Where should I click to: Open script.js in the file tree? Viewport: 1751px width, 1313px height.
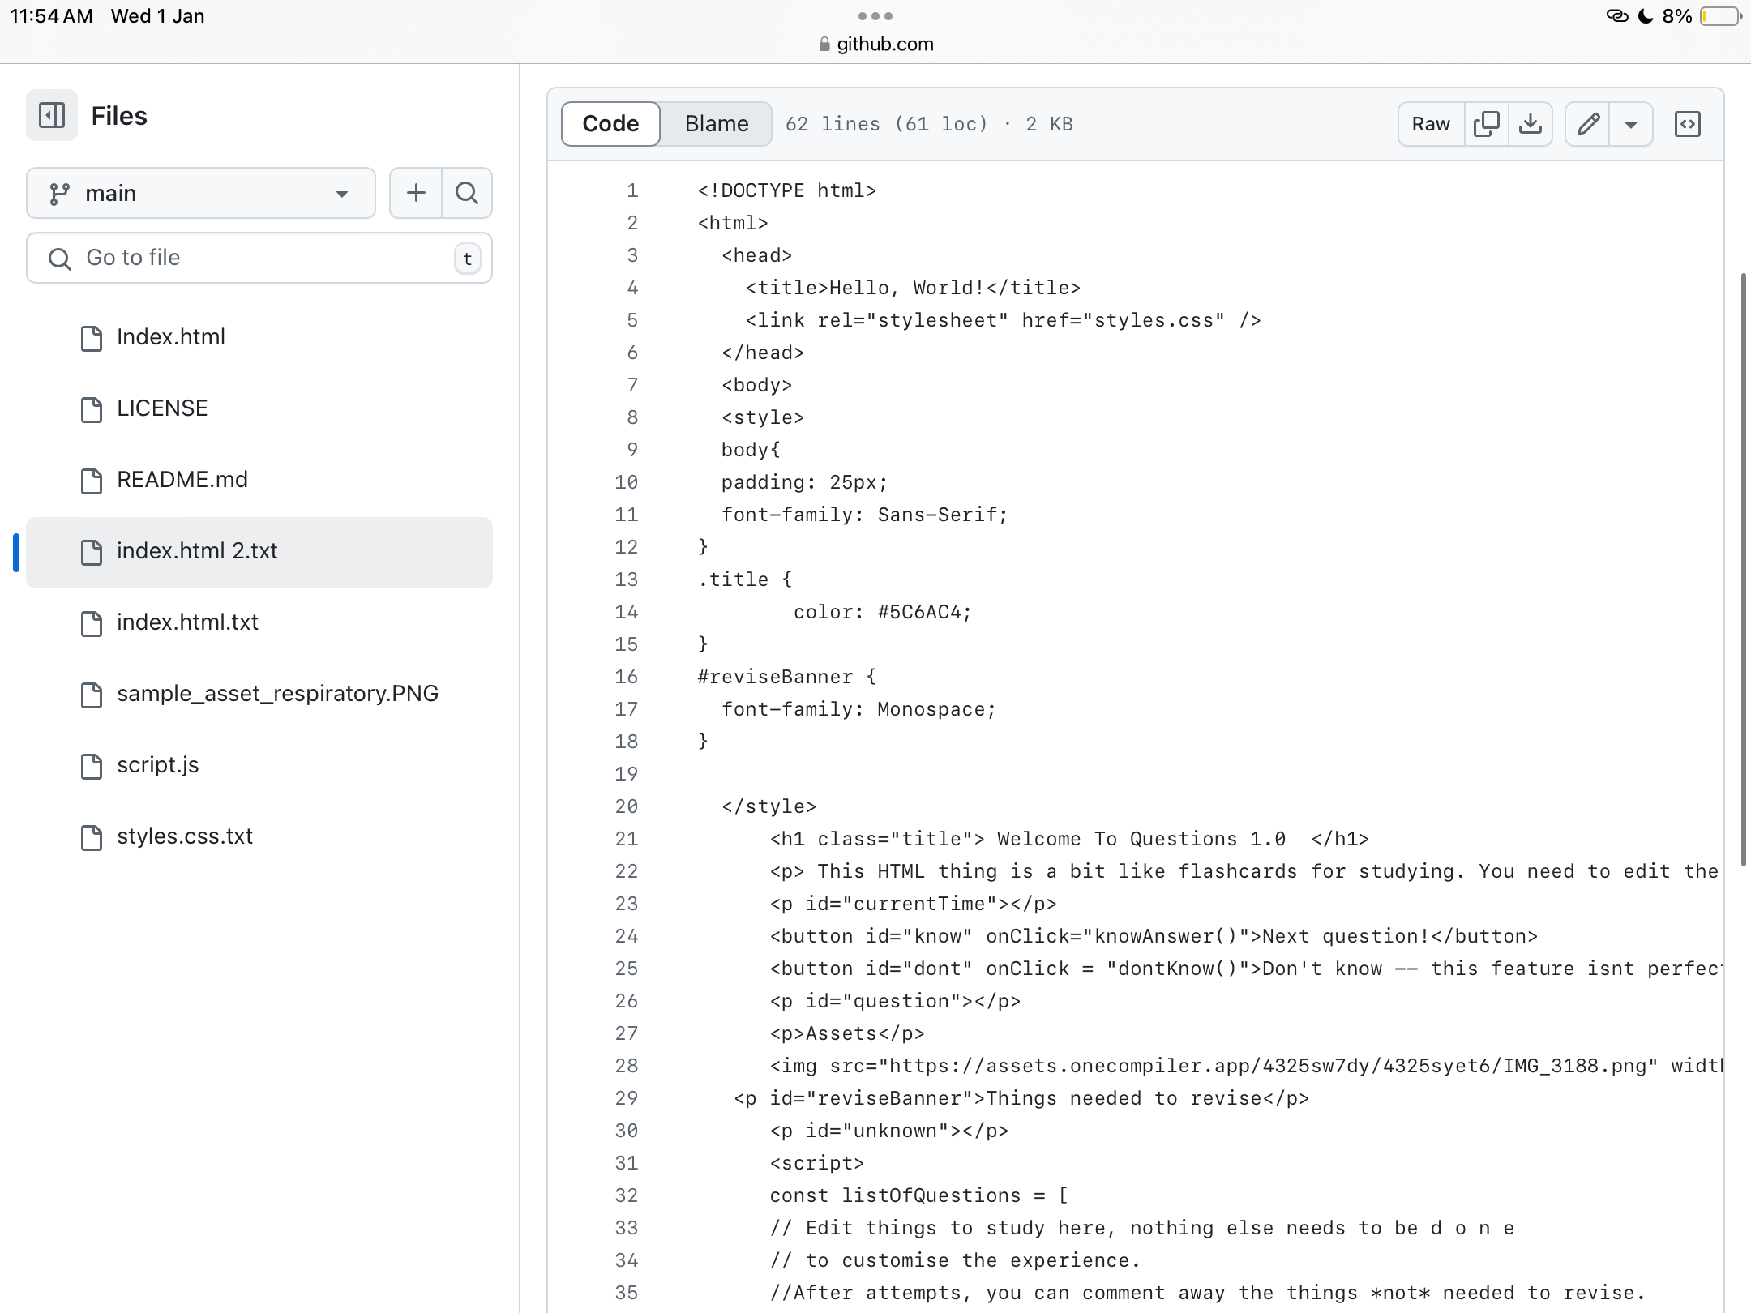tap(259, 765)
